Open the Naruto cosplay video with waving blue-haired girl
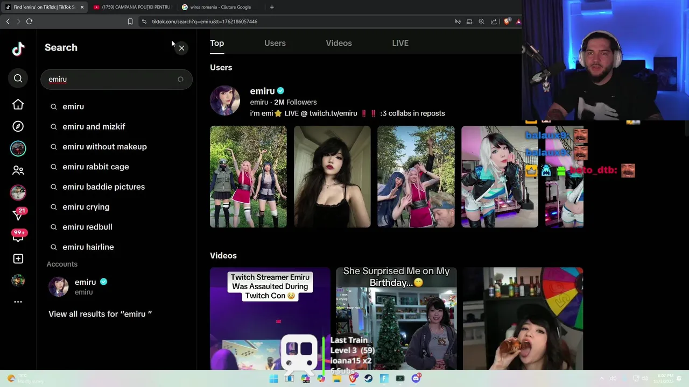The width and height of the screenshot is (689, 387). [x=416, y=177]
